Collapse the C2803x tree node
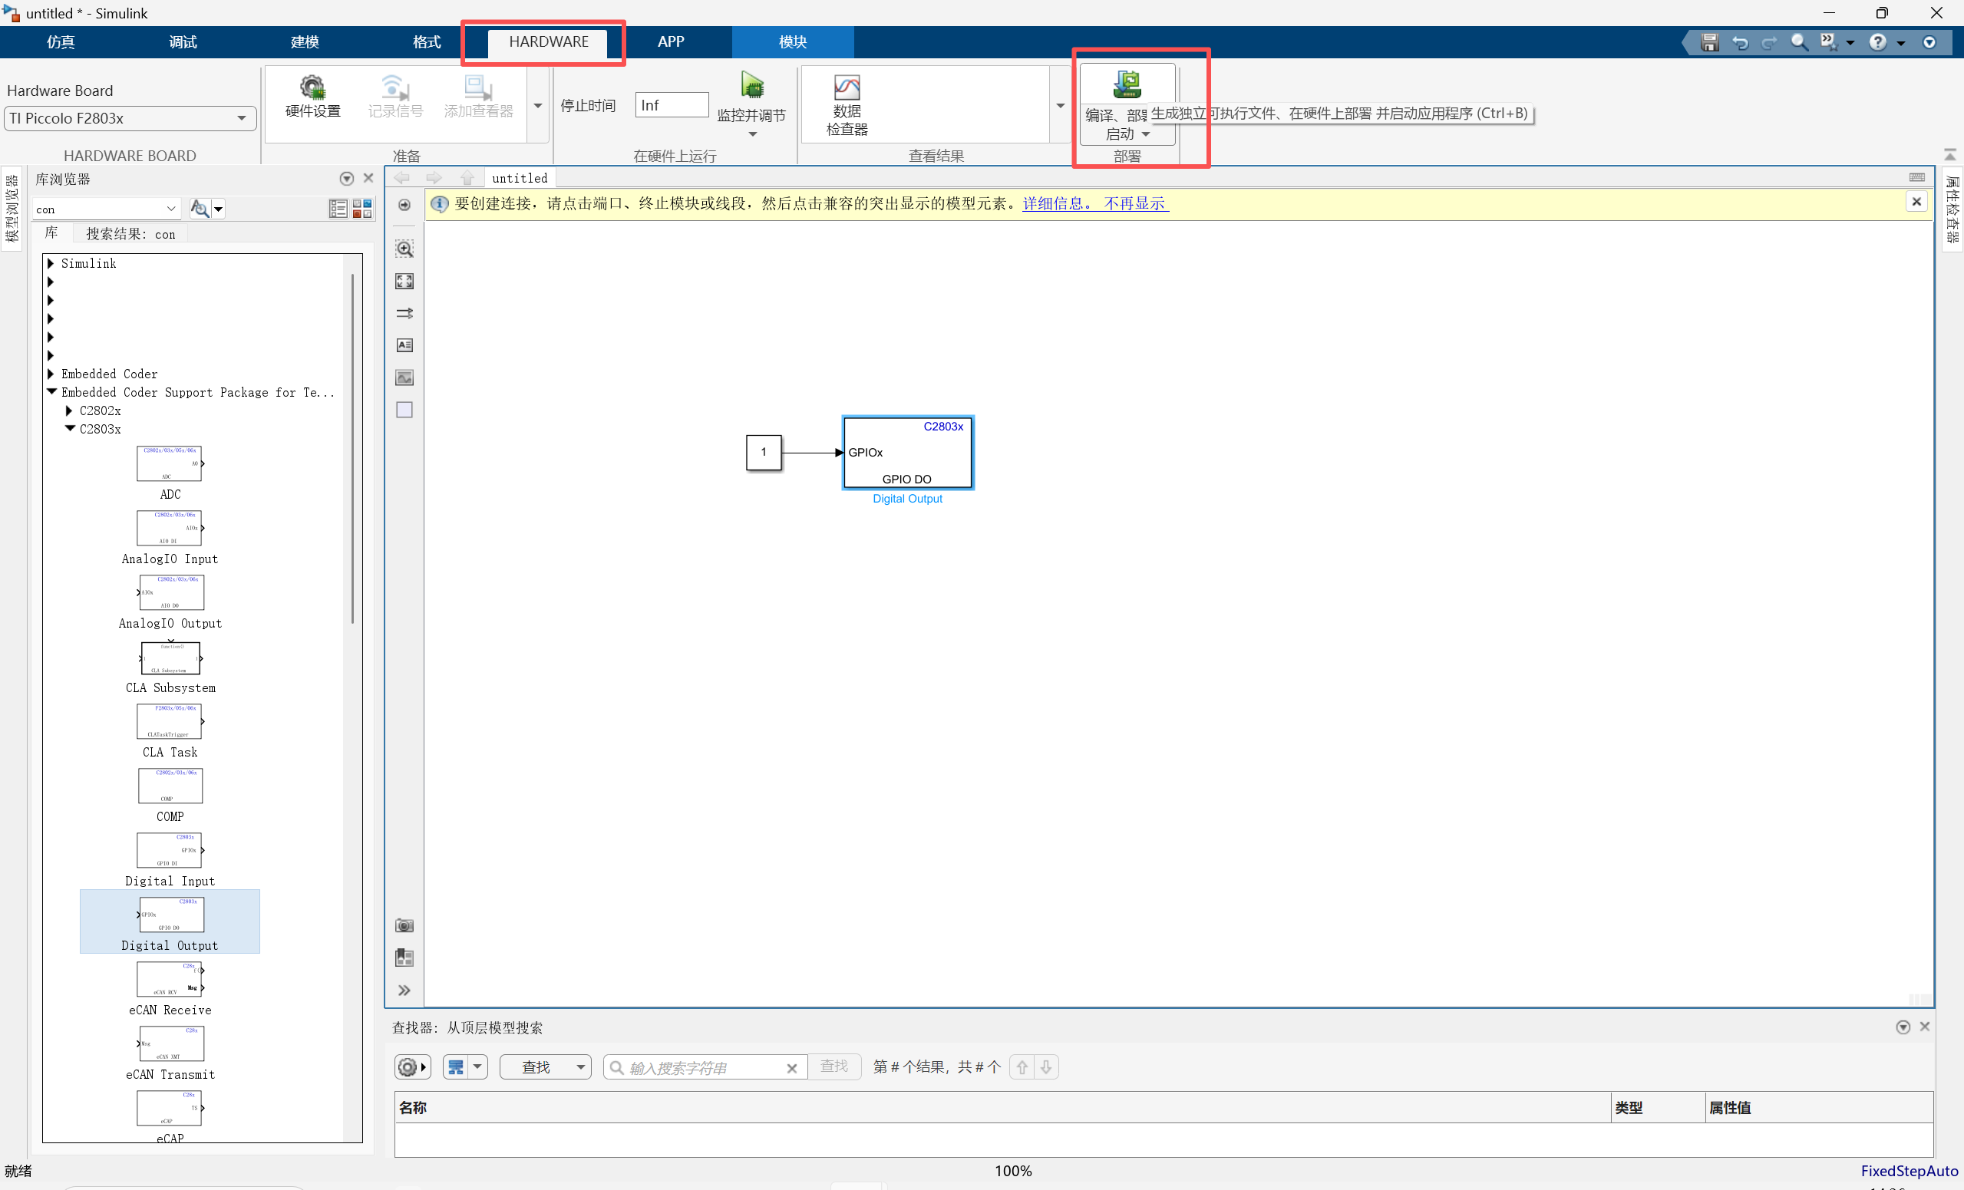 70,429
